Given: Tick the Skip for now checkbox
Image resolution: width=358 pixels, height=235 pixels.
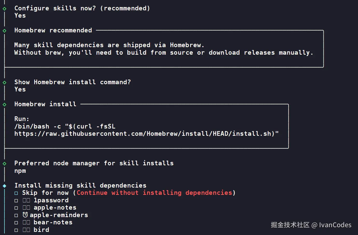Looking at the screenshot, I should (16, 193).
